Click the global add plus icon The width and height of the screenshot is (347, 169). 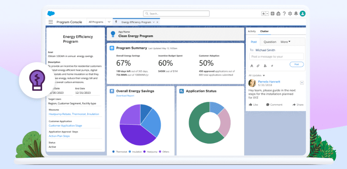coord(272,14)
